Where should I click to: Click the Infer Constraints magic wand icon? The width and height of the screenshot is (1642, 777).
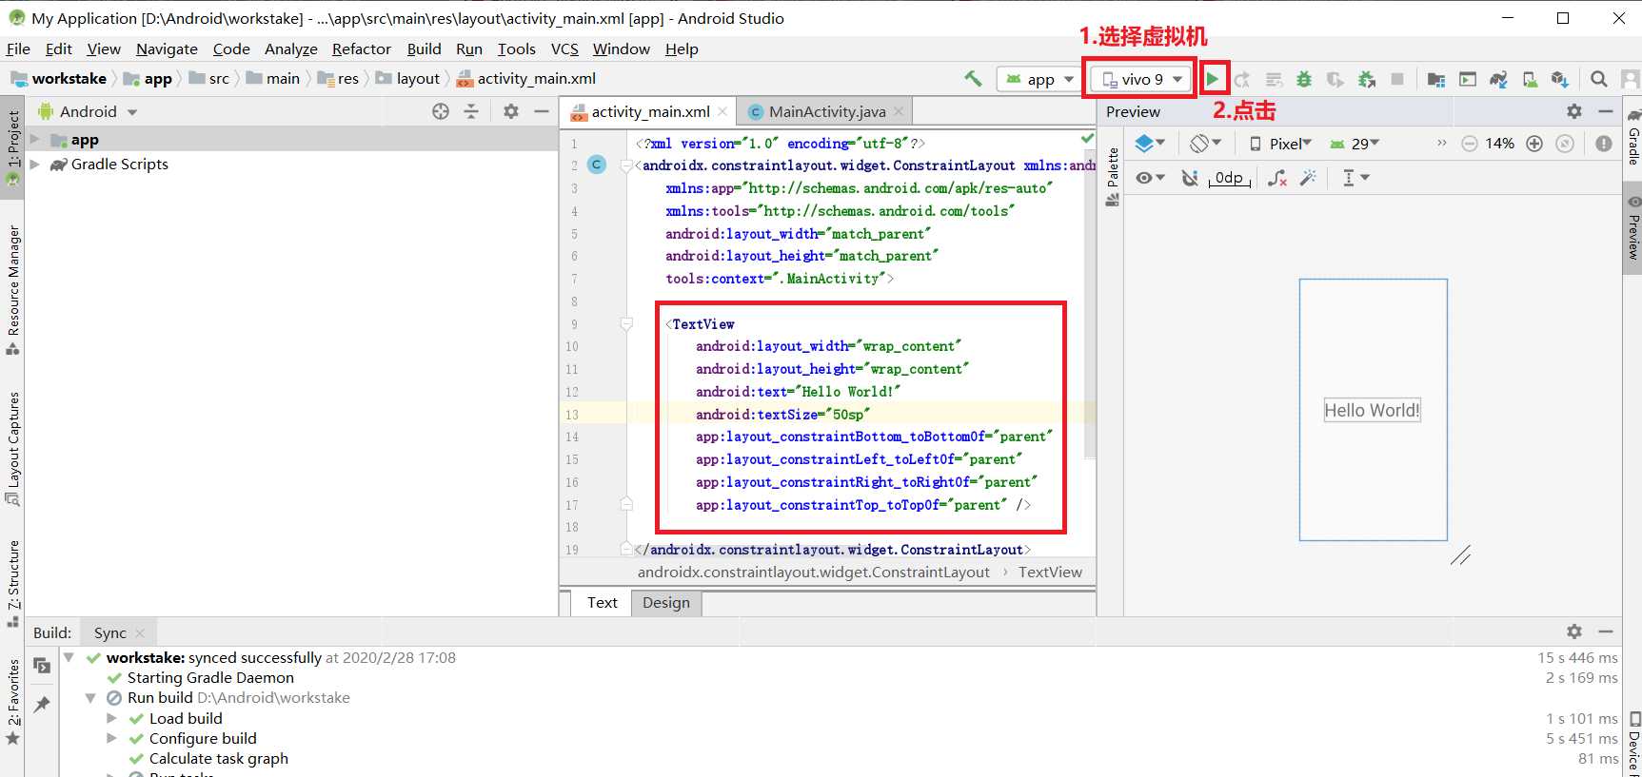coord(1309,178)
